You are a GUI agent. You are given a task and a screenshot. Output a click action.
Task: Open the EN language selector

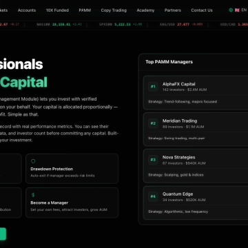[244, 10]
